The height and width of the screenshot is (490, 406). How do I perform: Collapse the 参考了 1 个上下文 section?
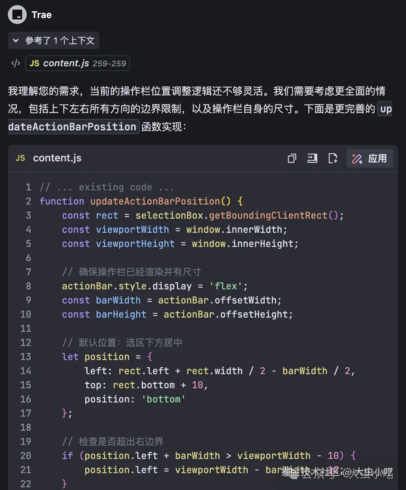point(53,40)
